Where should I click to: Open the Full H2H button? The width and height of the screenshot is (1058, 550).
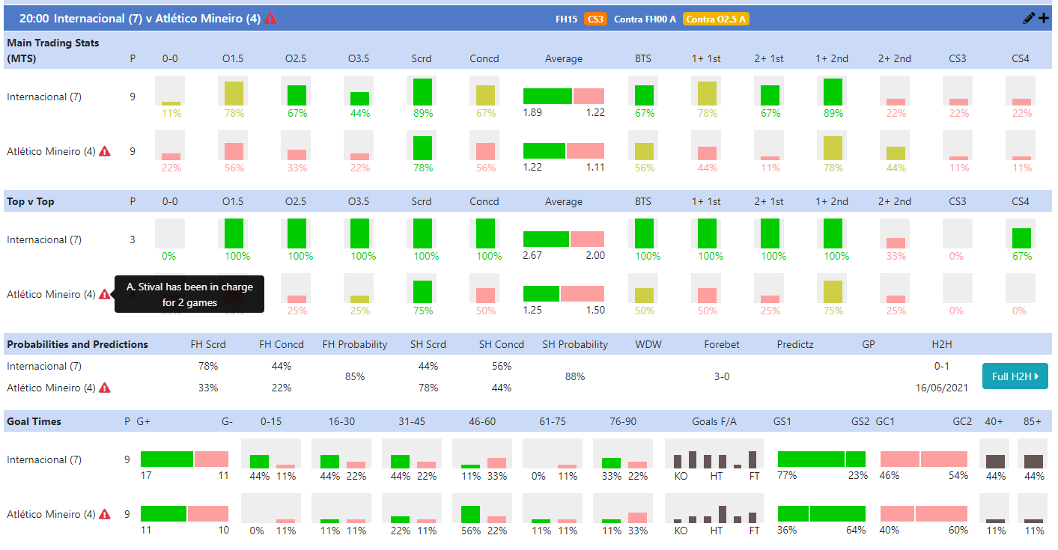tap(1015, 376)
